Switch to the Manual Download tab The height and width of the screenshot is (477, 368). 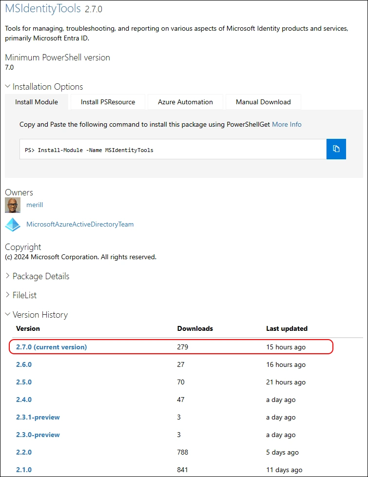tap(263, 102)
